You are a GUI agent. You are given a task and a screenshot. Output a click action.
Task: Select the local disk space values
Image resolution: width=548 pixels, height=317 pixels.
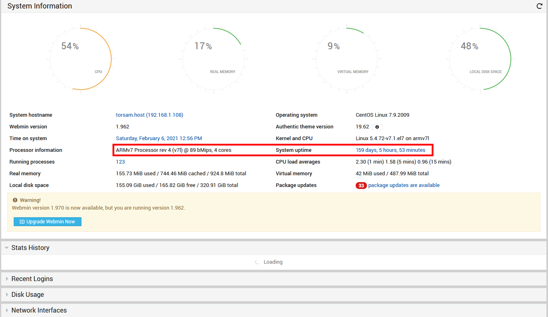(177, 185)
